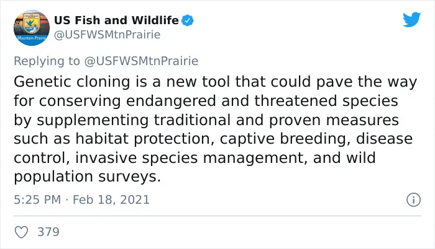Click the Mountain Prairie banner on profile picture
The height and width of the screenshot is (249, 435).
coord(32,38)
